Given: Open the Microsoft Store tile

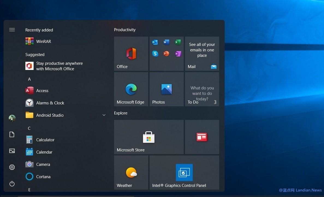Looking at the screenshot, I should (149, 137).
